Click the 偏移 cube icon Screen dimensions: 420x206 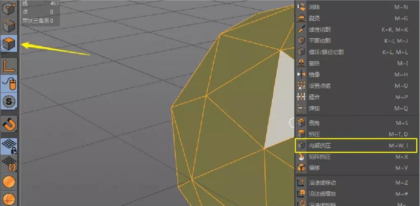point(302,168)
